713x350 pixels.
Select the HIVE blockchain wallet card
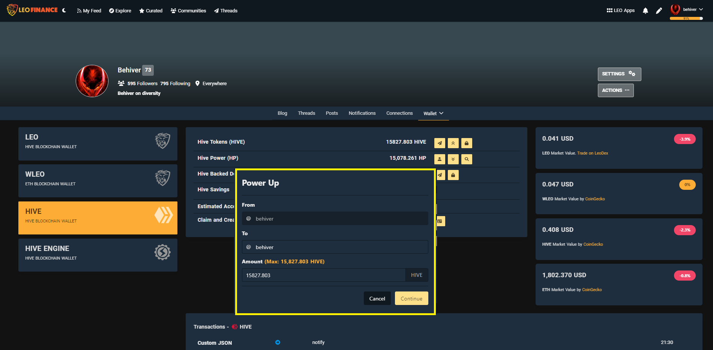[98, 218]
